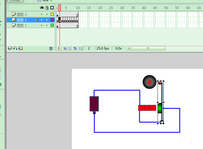
Task: Click the 25.0 fps frame rate field
Action: [103, 48]
